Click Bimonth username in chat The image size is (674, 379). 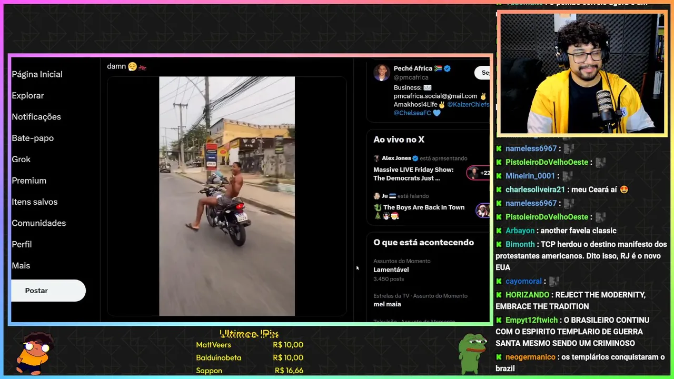click(x=520, y=244)
